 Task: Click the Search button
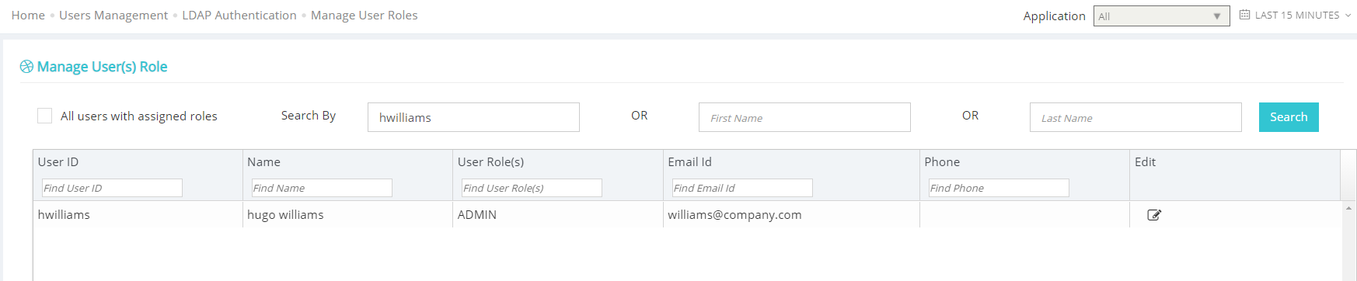point(1289,117)
